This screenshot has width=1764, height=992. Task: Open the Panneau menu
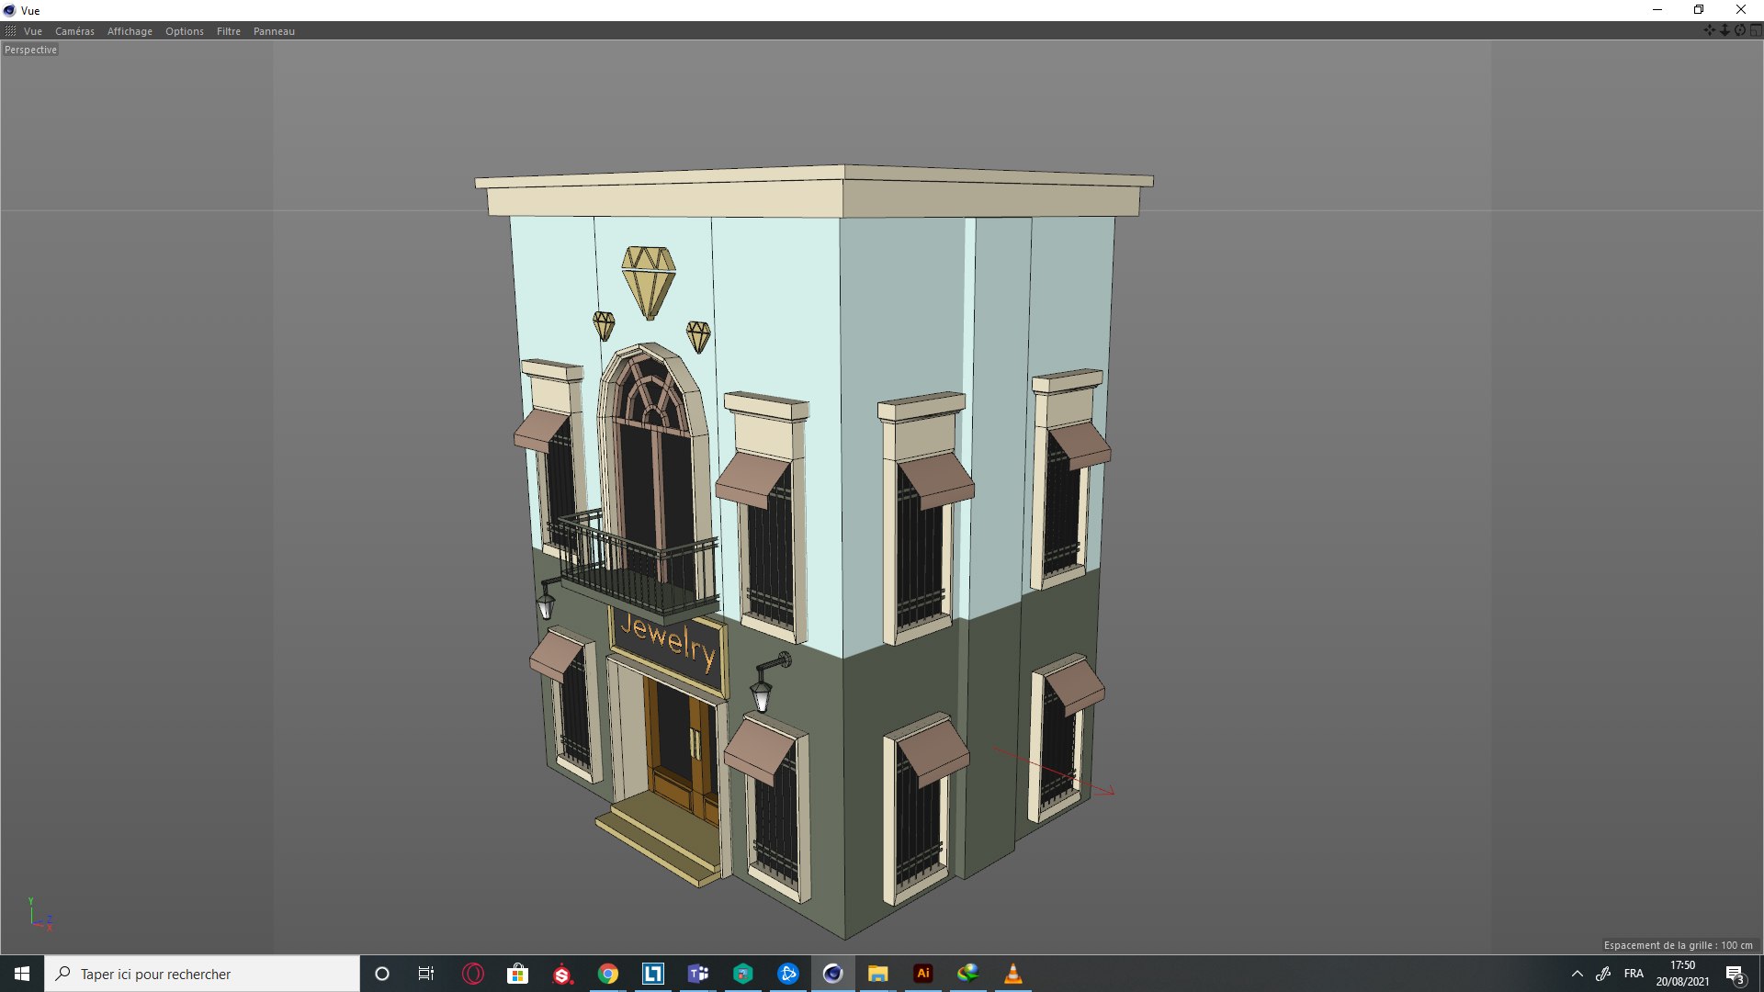pos(274,31)
